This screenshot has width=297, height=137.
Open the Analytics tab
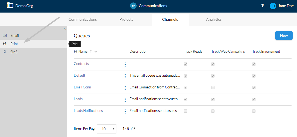(214, 19)
